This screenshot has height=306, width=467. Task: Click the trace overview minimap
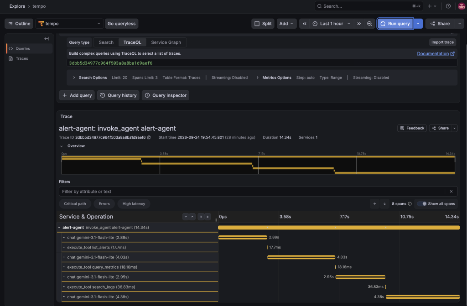258,165
